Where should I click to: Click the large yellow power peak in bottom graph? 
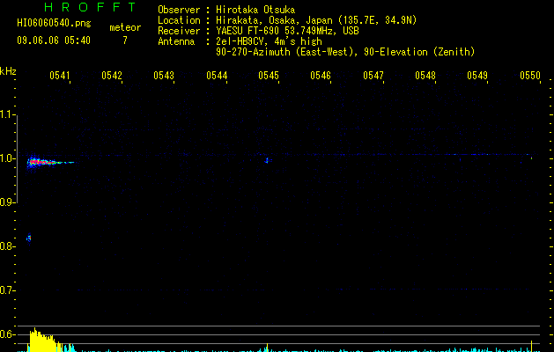pyautogui.click(x=41, y=340)
